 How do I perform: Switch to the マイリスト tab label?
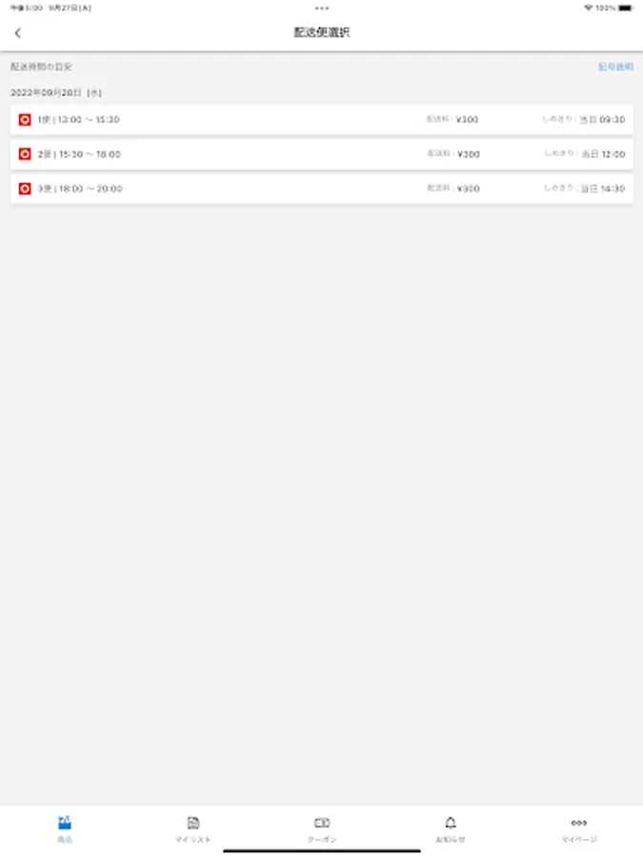coord(193,839)
